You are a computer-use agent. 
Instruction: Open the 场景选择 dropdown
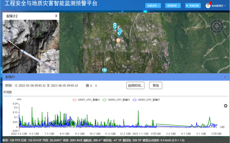pos(153,6)
